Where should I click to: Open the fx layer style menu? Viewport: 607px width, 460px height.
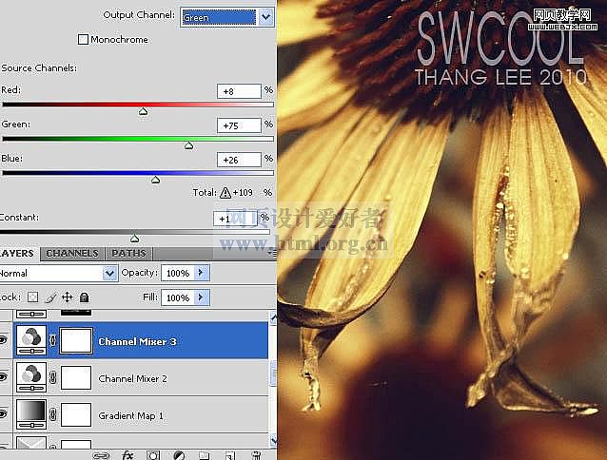pyautogui.click(x=127, y=455)
